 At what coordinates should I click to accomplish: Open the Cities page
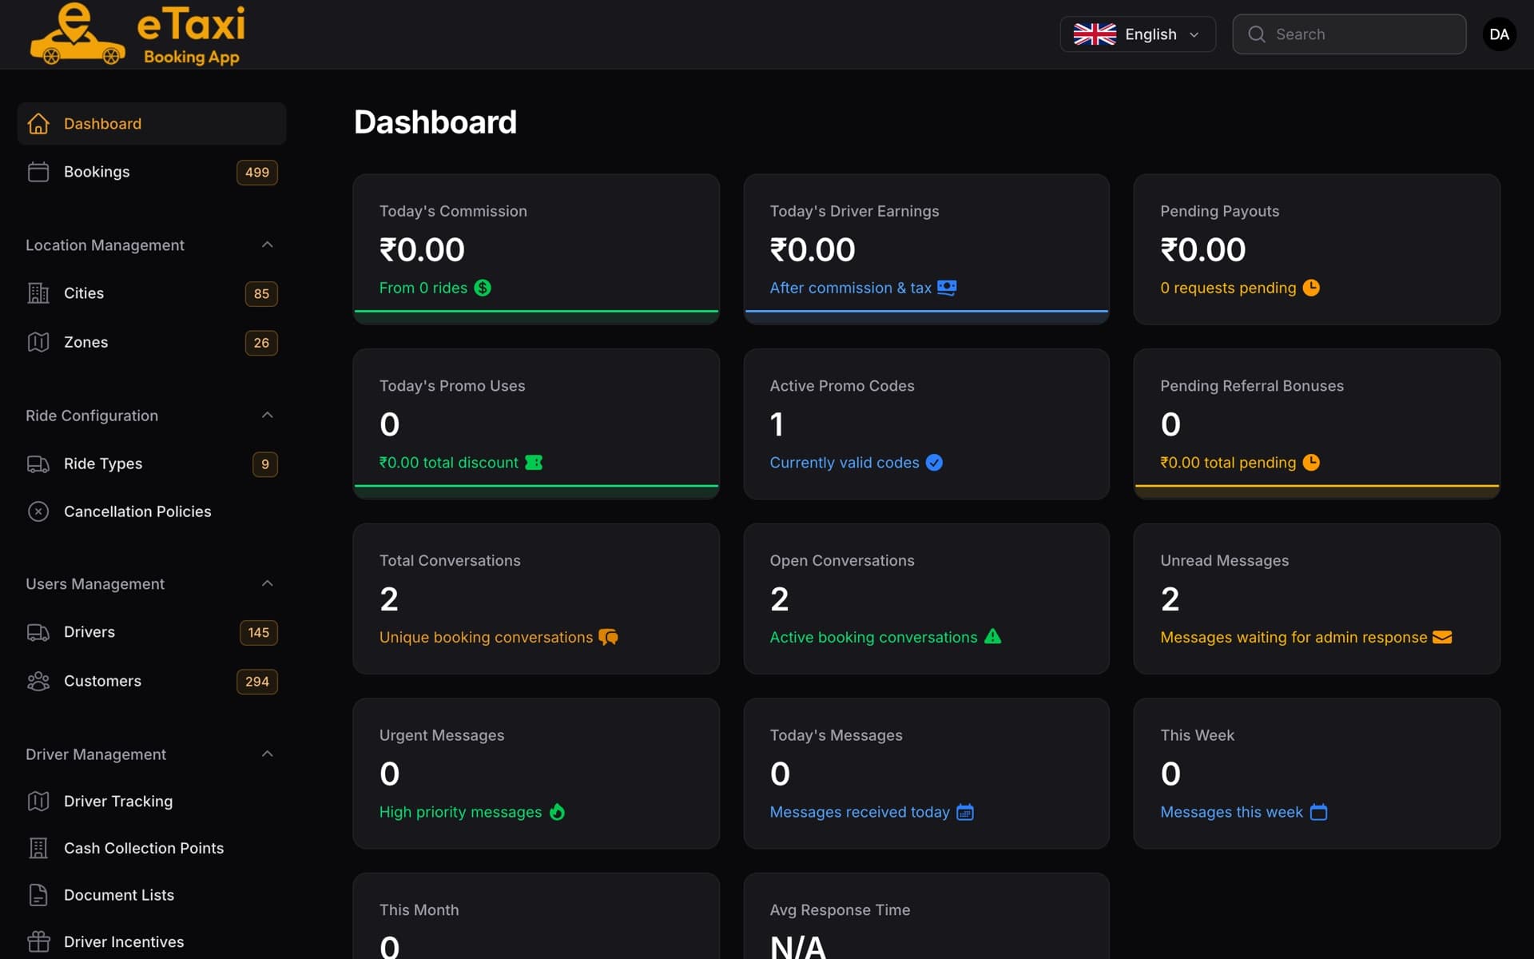coord(152,293)
